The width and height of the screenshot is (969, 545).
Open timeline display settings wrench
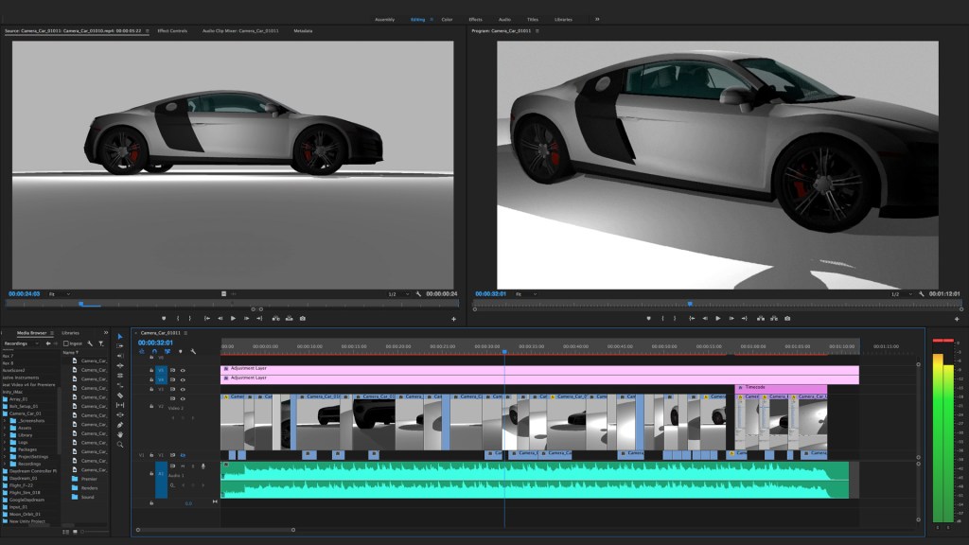click(x=193, y=351)
